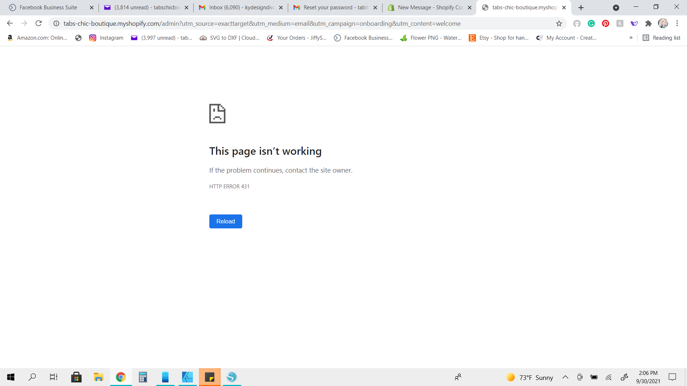
Task: Open Chrome three-dot menu
Action: pyautogui.click(x=677, y=24)
